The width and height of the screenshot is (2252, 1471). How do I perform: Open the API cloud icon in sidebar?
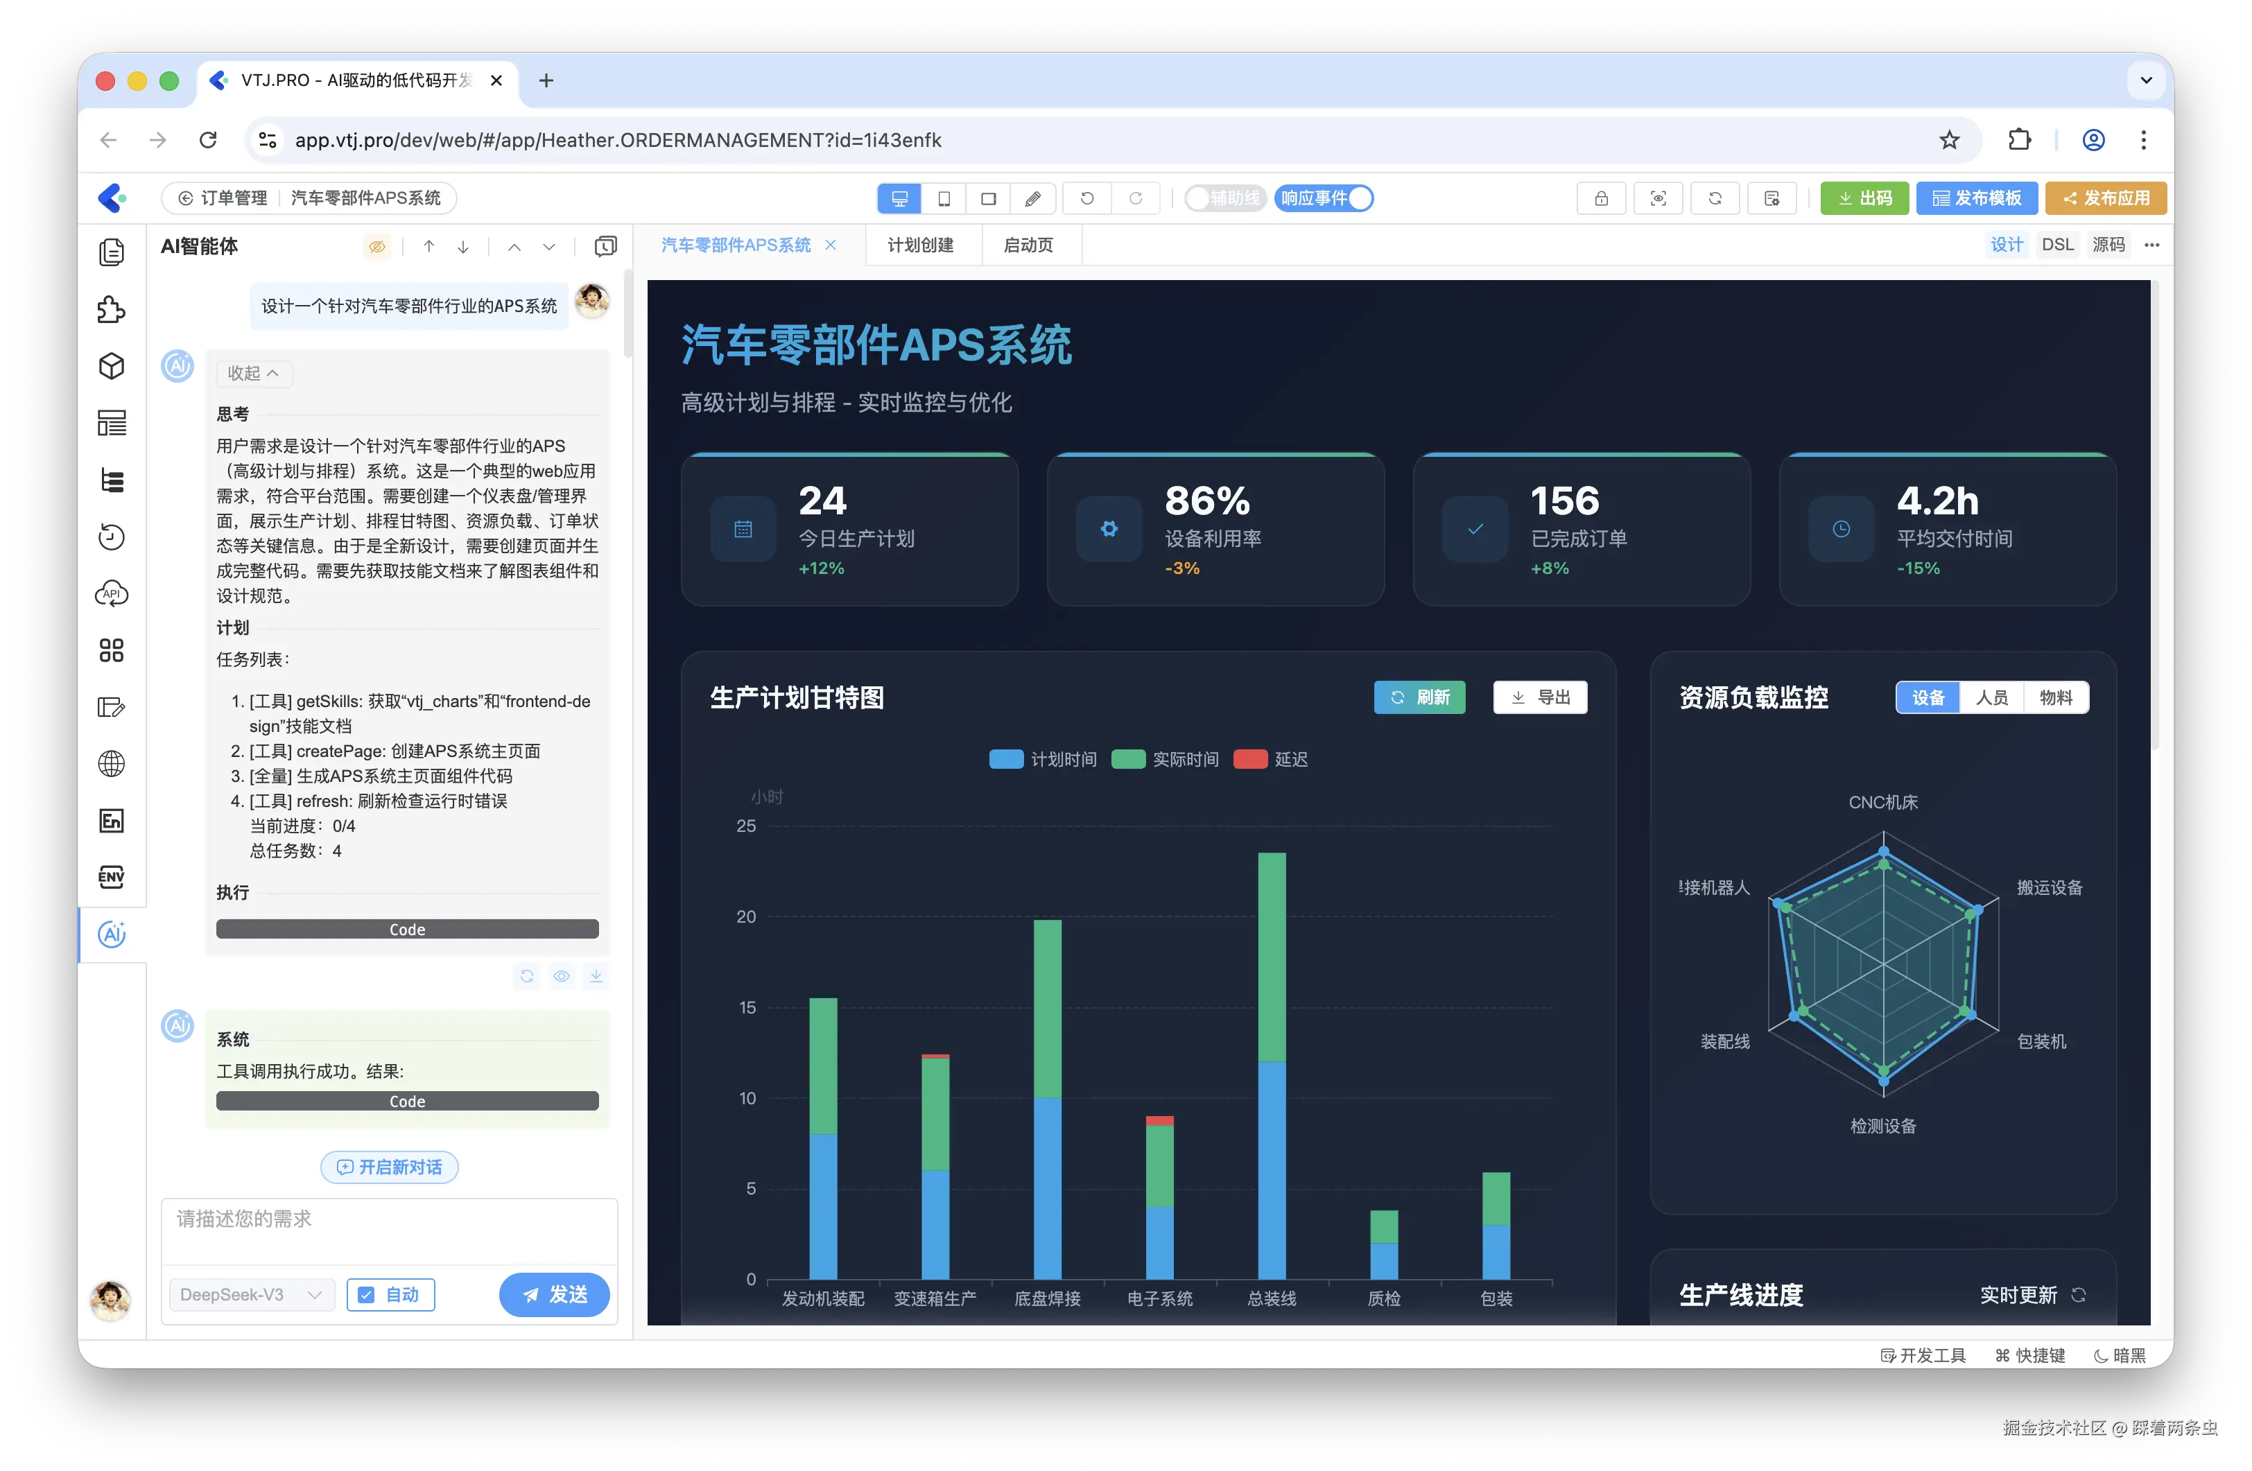[x=112, y=594]
